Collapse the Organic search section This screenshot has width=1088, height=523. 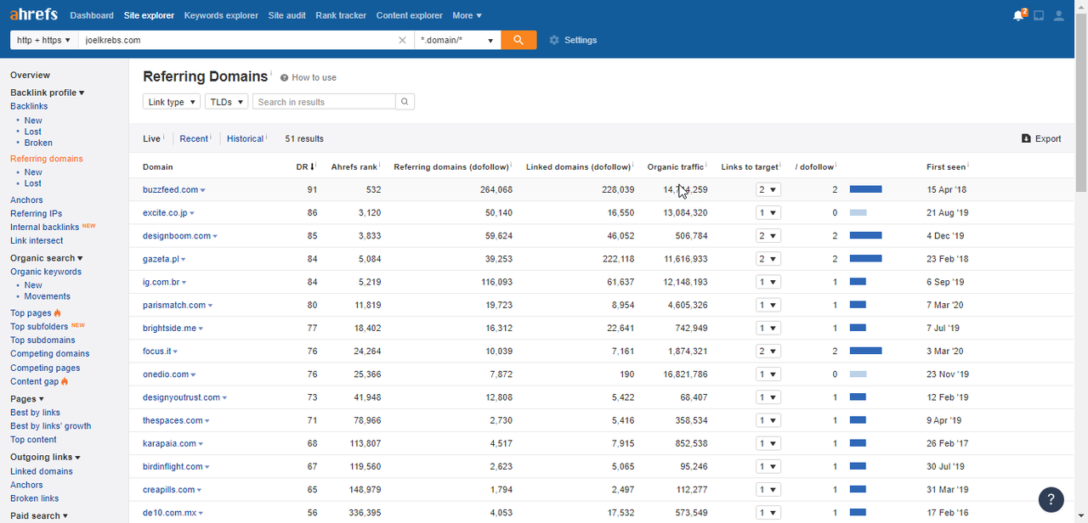tap(47, 258)
